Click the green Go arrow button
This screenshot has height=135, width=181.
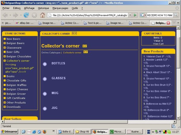pos(135,15)
